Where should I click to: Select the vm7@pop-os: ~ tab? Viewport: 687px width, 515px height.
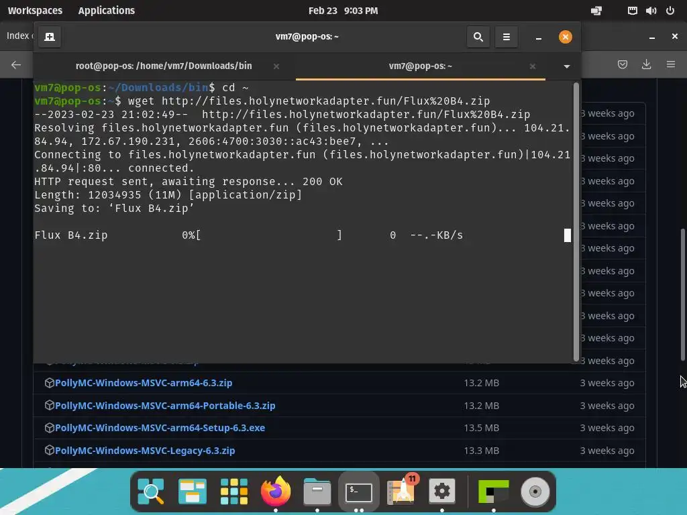tap(420, 66)
